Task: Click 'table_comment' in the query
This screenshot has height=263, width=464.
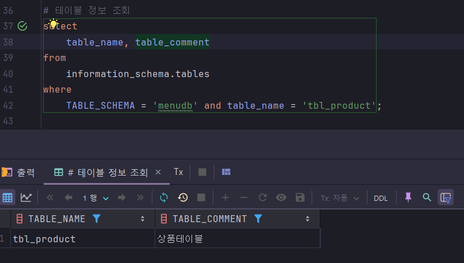Action: click(172, 42)
